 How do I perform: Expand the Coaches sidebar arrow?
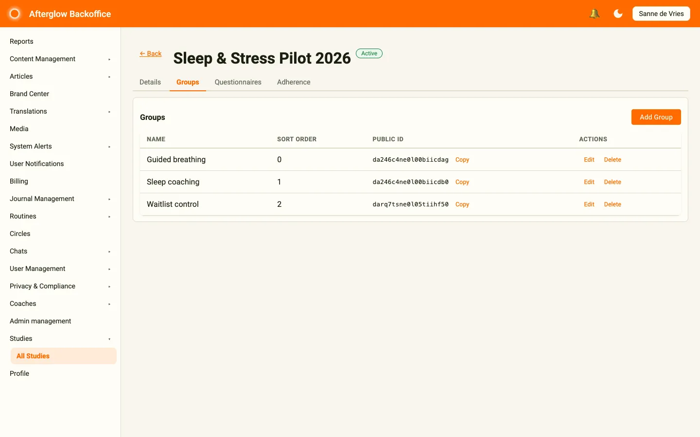coord(109,304)
